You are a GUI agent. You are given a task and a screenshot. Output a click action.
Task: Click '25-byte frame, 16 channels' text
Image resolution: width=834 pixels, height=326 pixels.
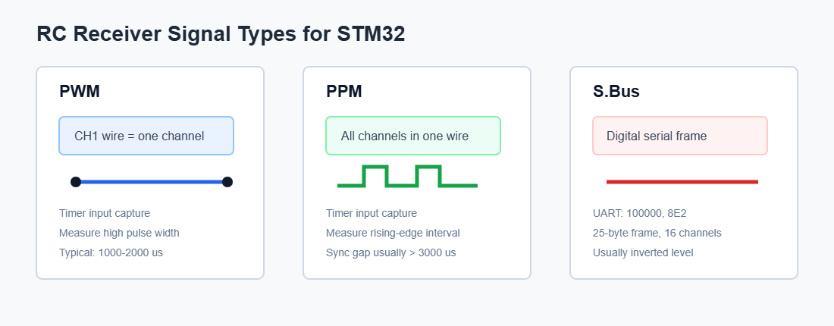[657, 233]
